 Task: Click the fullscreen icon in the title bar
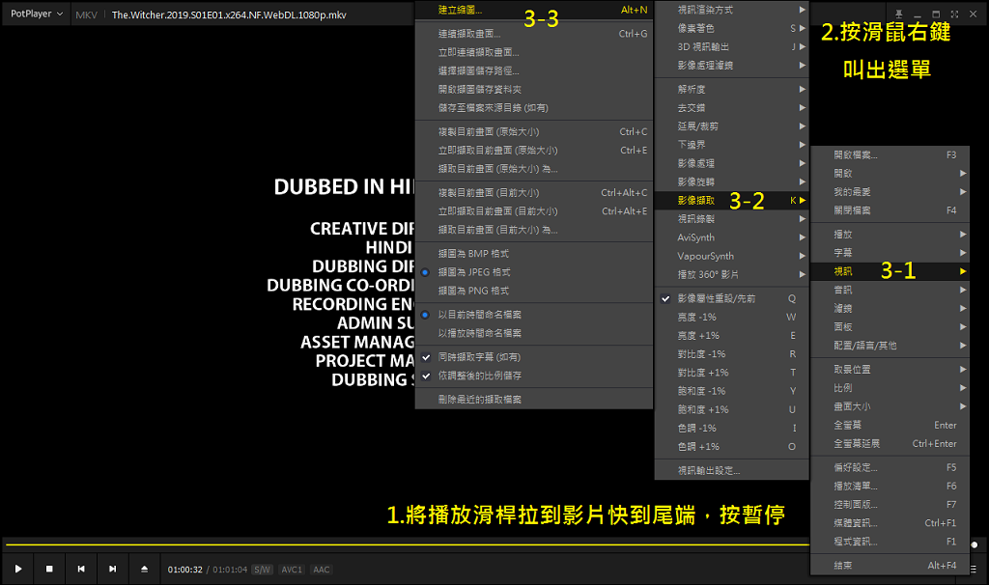click(954, 14)
